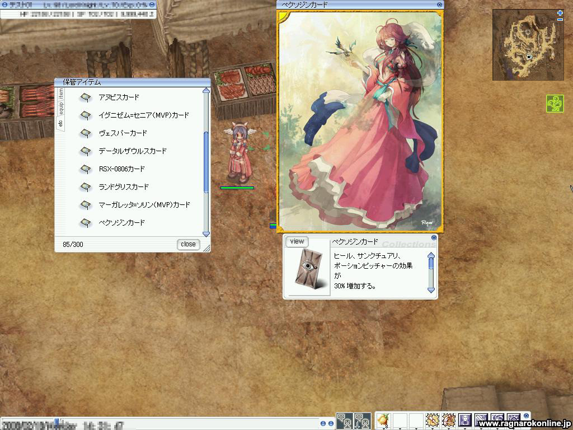Click the third empty hotkey slot
Image resolution: width=573 pixels, height=430 pixels.
(x=416, y=420)
